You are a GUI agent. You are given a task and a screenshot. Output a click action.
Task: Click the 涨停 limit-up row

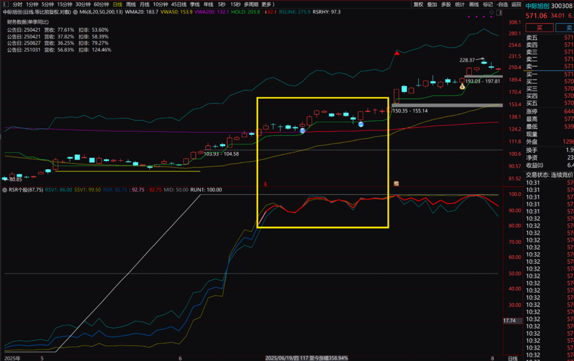[550, 111]
